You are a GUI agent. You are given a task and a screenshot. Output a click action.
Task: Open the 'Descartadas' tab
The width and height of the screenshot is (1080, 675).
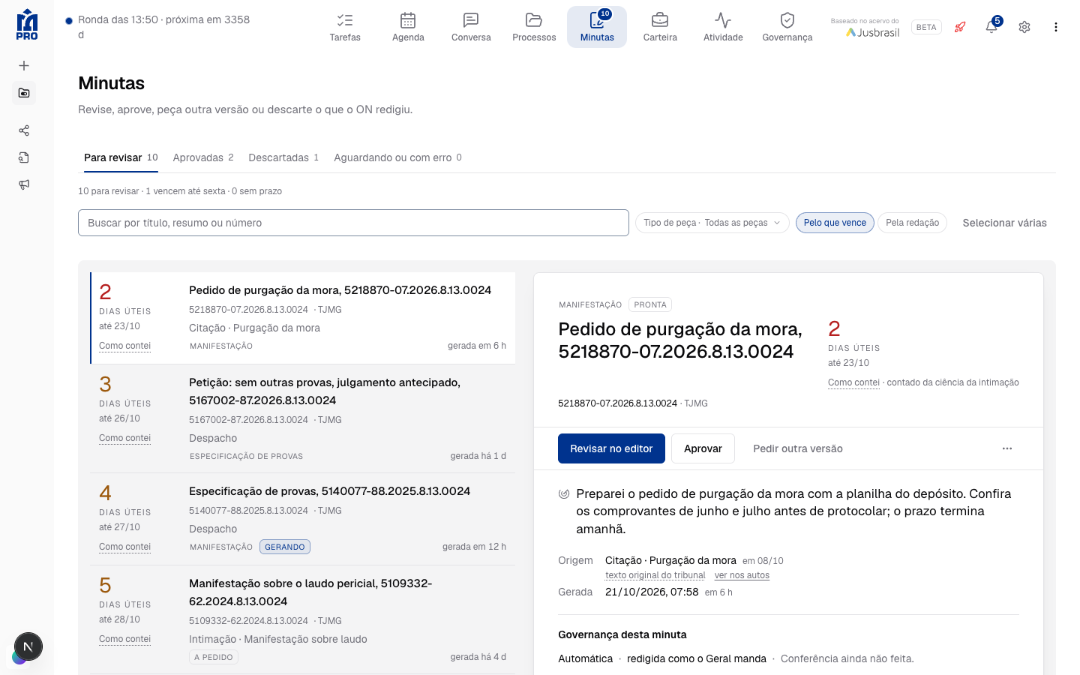coord(283,157)
